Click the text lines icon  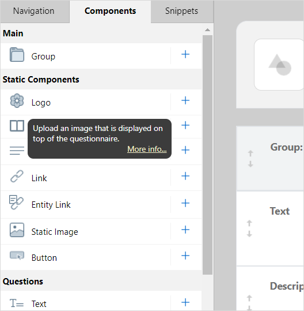coord(17,151)
